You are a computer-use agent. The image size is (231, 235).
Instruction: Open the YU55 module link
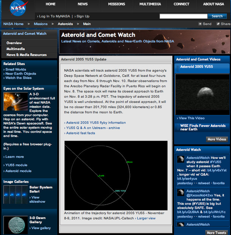pyautogui.click(x=16, y=165)
